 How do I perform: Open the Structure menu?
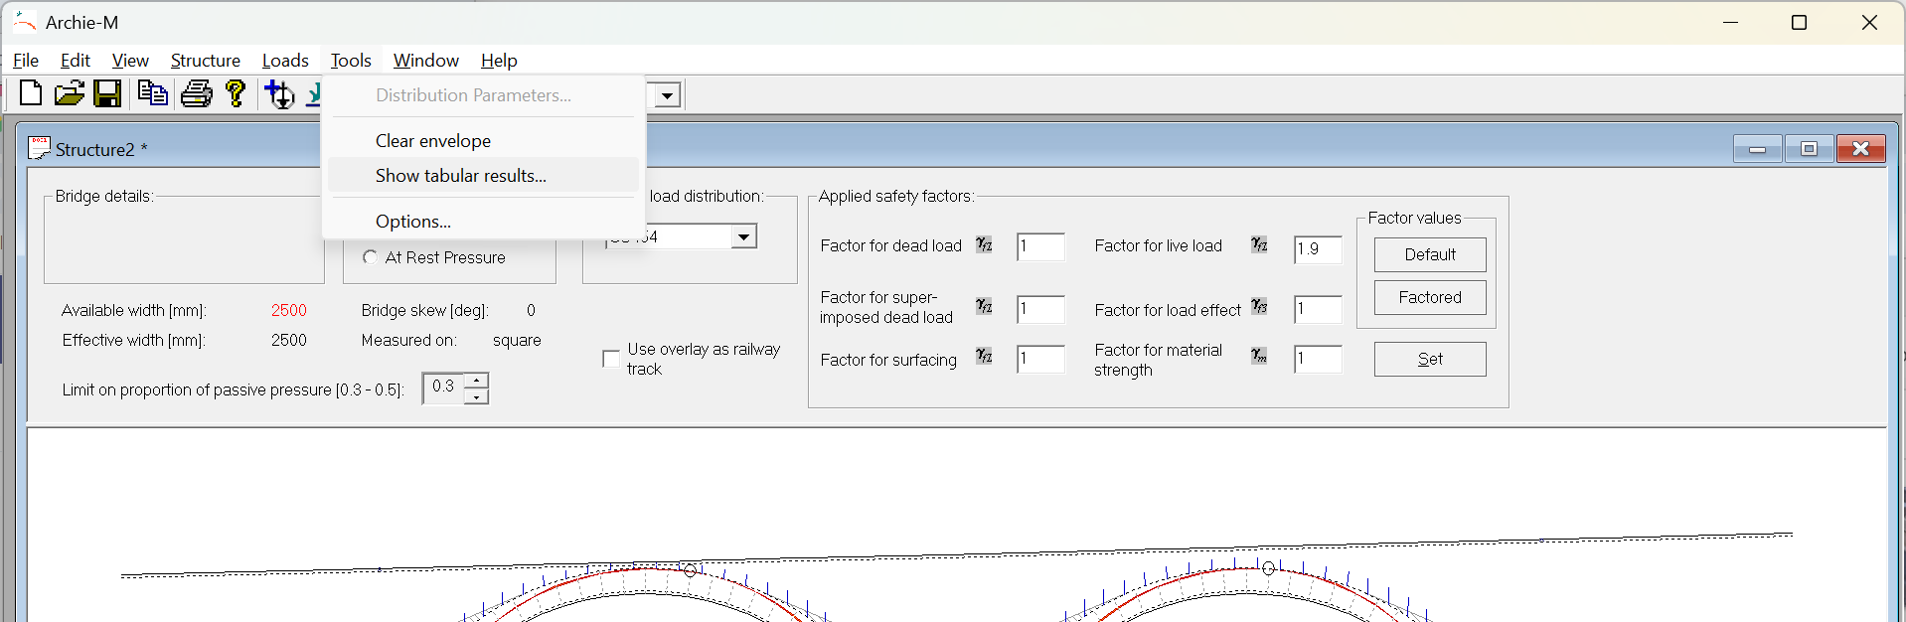click(x=206, y=61)
